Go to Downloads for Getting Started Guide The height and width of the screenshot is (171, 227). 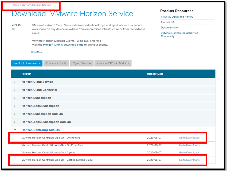pos(189,160)
